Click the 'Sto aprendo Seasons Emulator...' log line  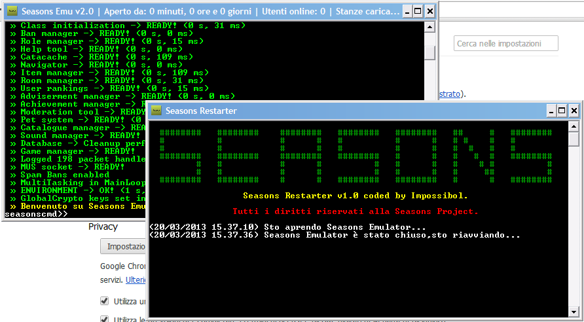(287, 227)
